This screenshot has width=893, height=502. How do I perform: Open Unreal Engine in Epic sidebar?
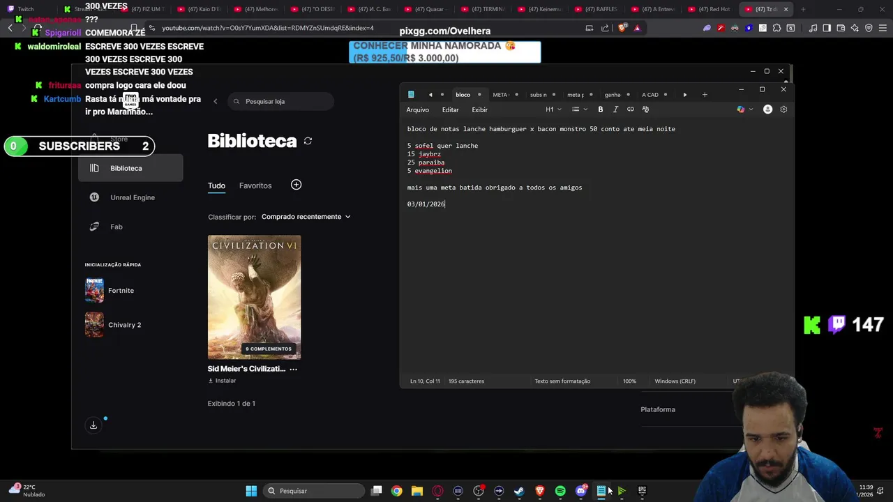(x=130, y=197)
